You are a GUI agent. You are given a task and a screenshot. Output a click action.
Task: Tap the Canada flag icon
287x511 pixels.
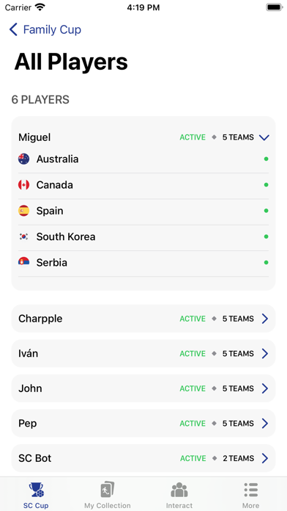click(23, 185)
